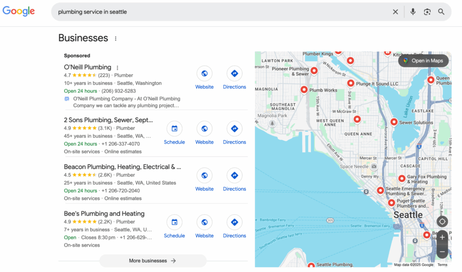This screenshot has height=272, width=462.
Task: Click O'Neill Plumbing phone number (206) 932-5283
Action: click(x=119, y=91)
